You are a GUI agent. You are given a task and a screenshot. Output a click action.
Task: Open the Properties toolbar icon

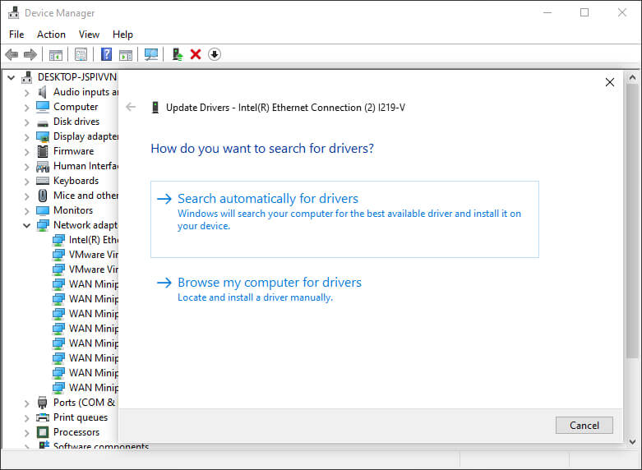tap(81, 54)
